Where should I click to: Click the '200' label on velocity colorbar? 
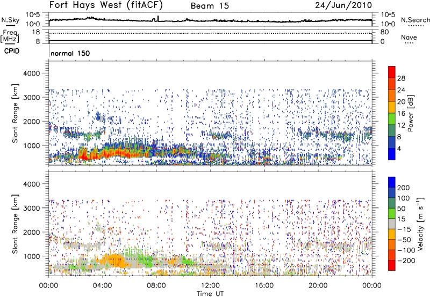coord(404,188)
